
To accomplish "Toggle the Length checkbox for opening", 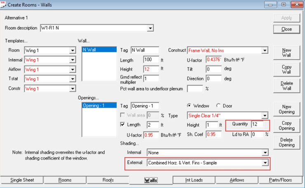I will (x=122, y=124).
